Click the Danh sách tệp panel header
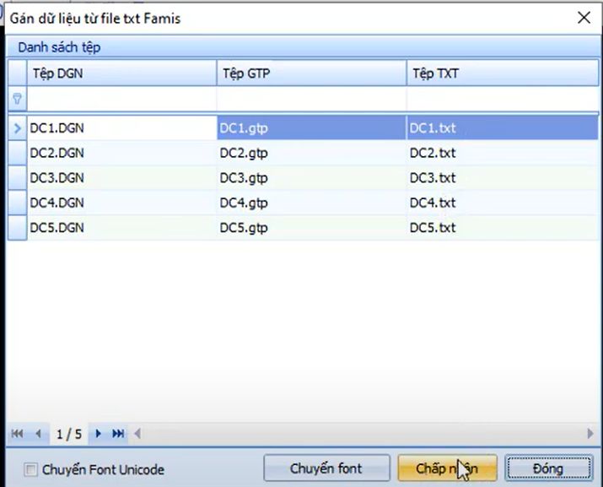This screenshot has width=603, height=487. coord(59,47)
